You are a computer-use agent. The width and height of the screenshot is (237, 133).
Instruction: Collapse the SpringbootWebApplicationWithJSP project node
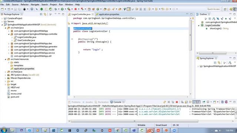pos(2,25)
